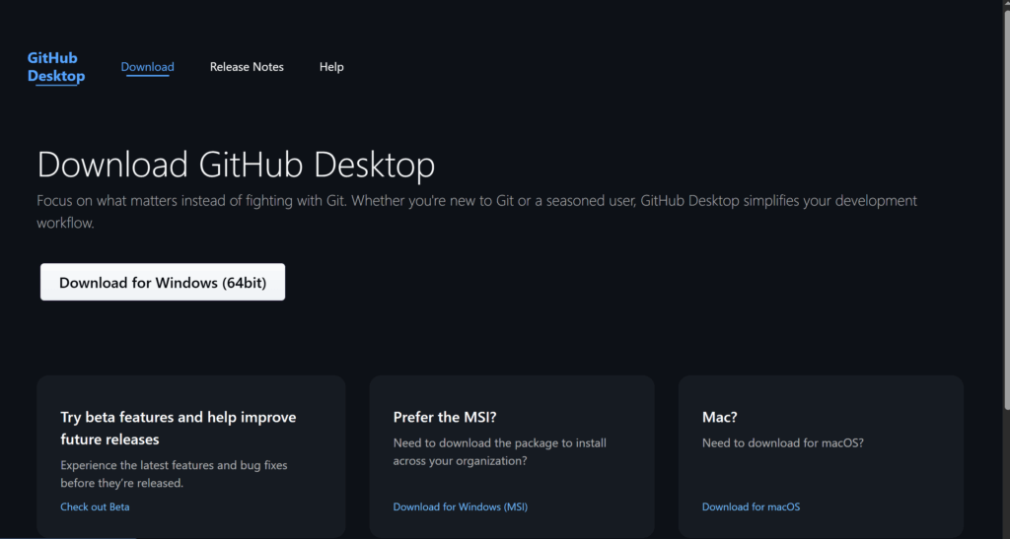Select the Download nav item

point(148,67)
